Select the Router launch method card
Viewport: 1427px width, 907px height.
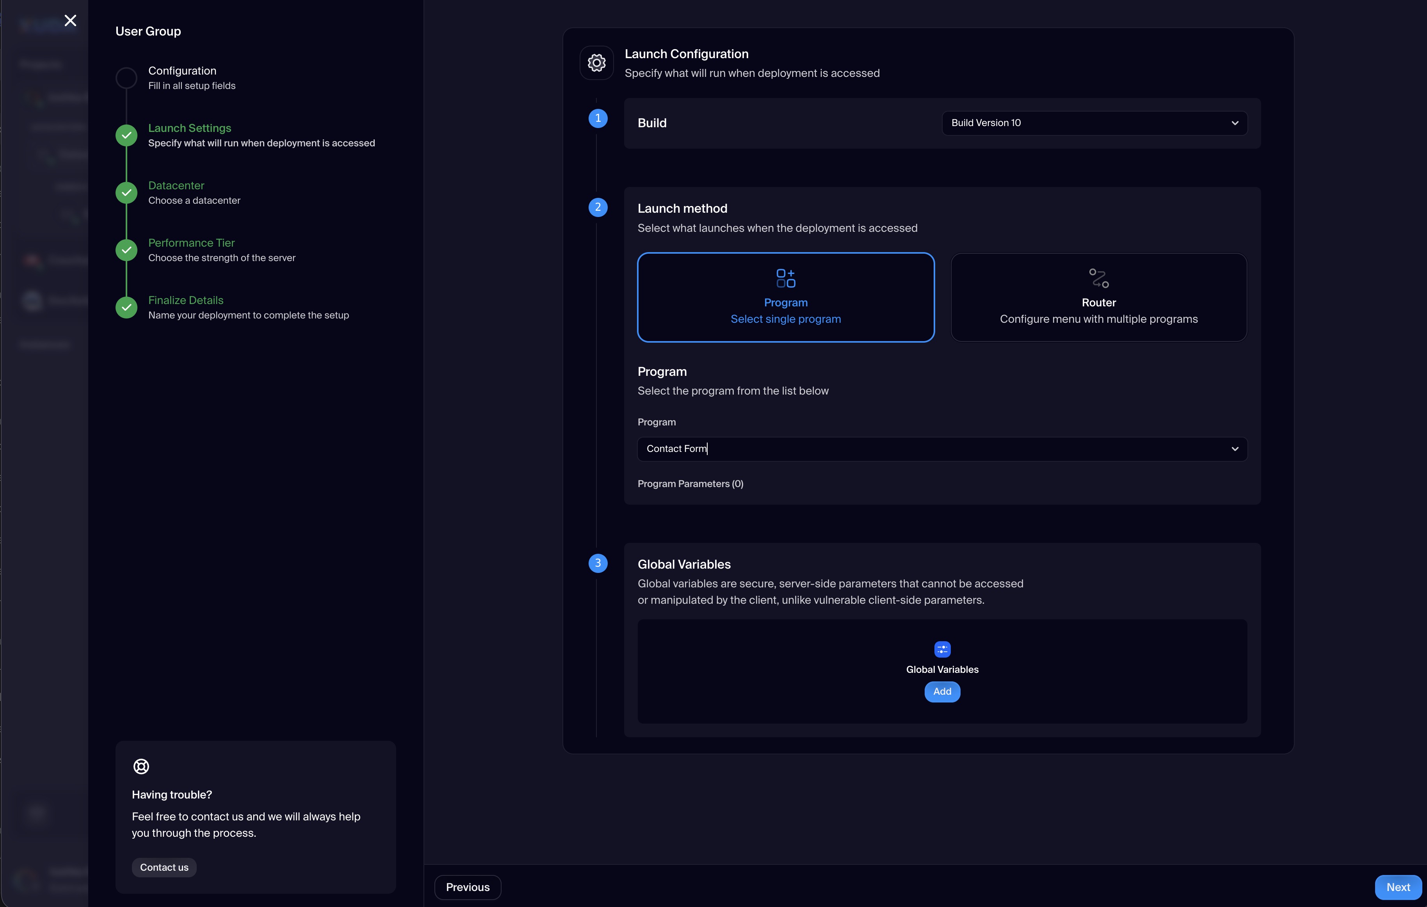[1098, 297]
